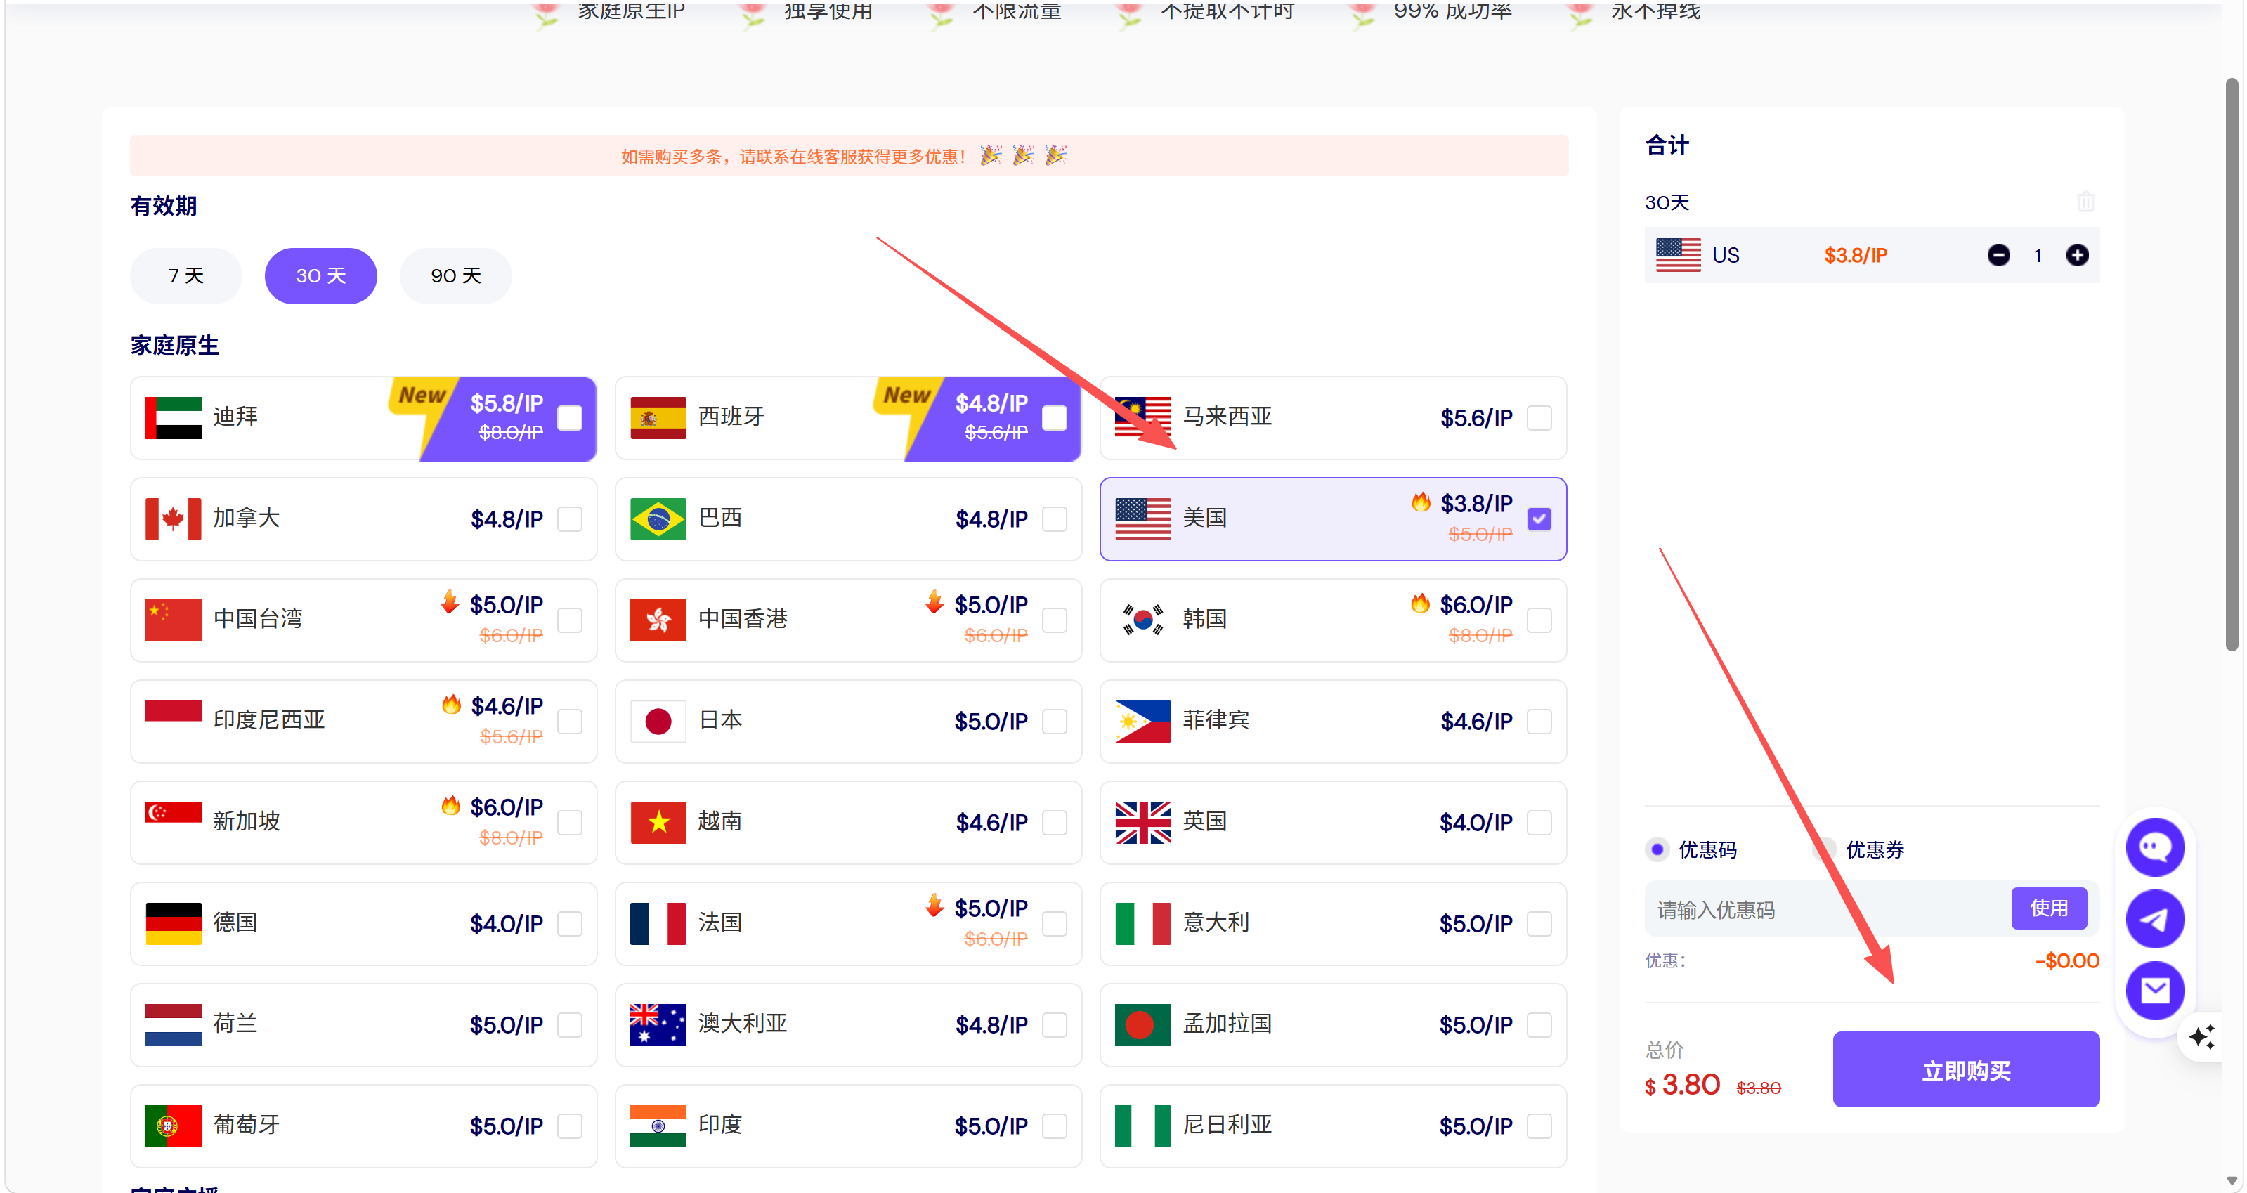Check the 马来西亚 checkbox
The width and height of the screenshot is (2247, 1193).
(x=1539, y=419)
